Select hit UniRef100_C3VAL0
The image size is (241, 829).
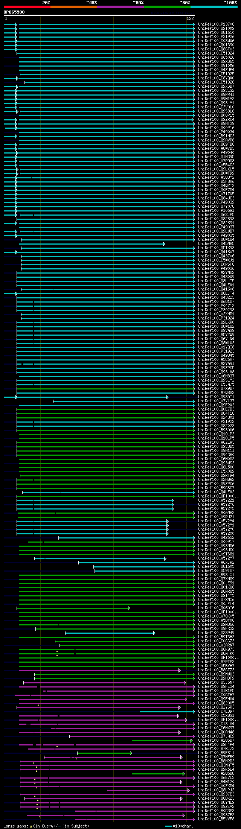(216, 107)
